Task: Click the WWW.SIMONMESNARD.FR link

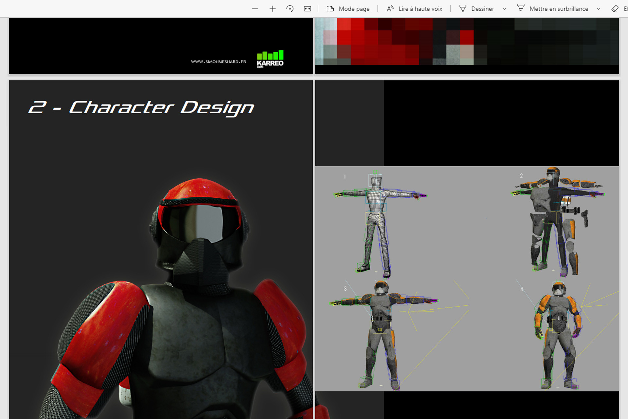Action: pyautogui.click(x=218, y=61)
